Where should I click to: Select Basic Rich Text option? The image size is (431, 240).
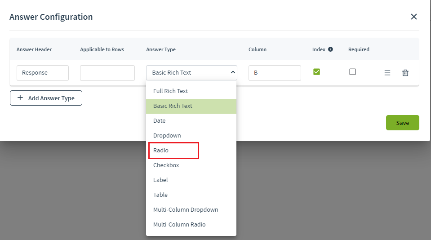coord(191,106)
